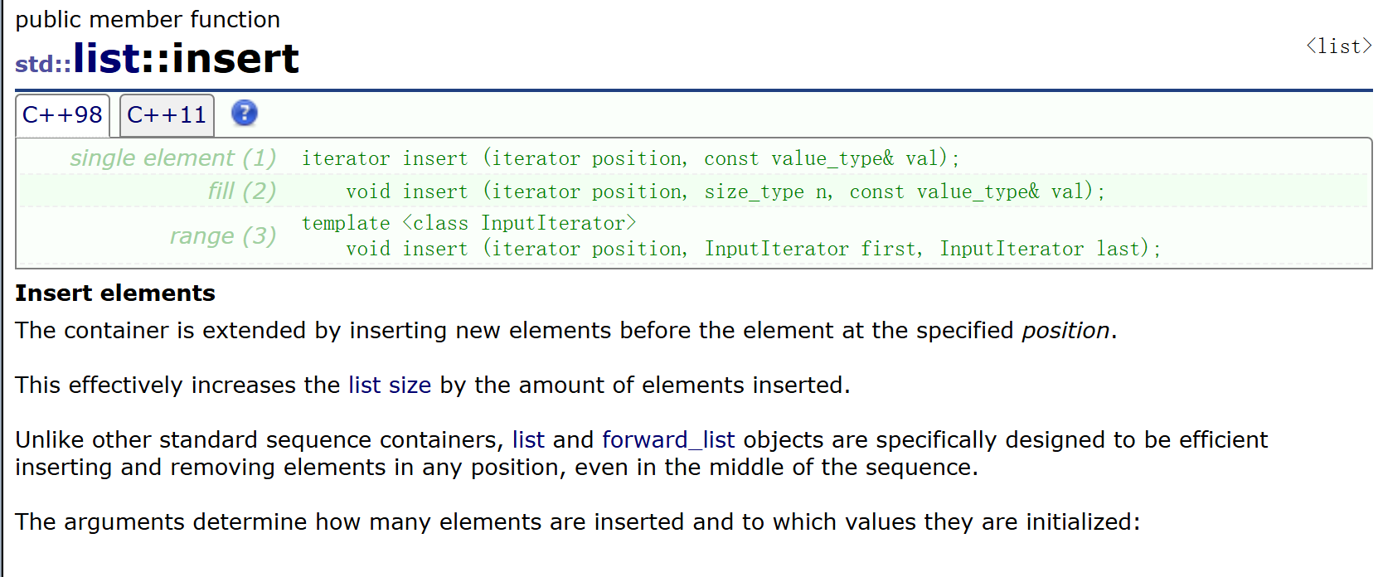The image size is (1383, 577).
Task: Click the 'fill (2)' prototype label
Action: [241, 191]
